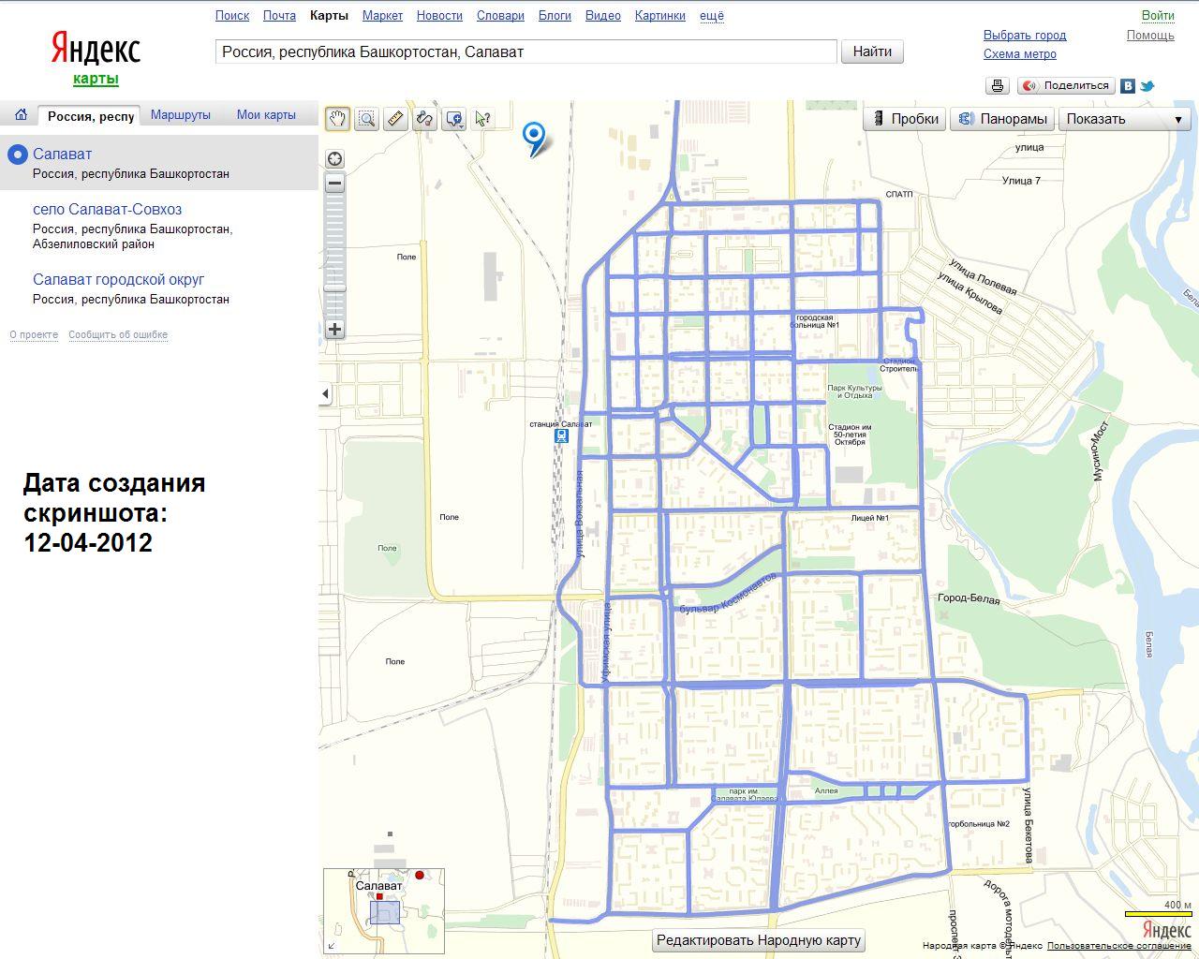Click the улица Бекетова street label
Viewport: 1199px width, 959px height.
tap(1029, 825)
